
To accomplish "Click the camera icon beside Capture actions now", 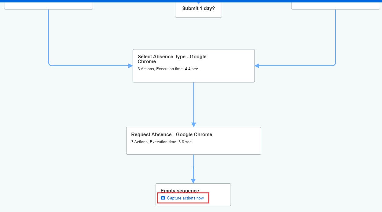I will coord(163,198).
